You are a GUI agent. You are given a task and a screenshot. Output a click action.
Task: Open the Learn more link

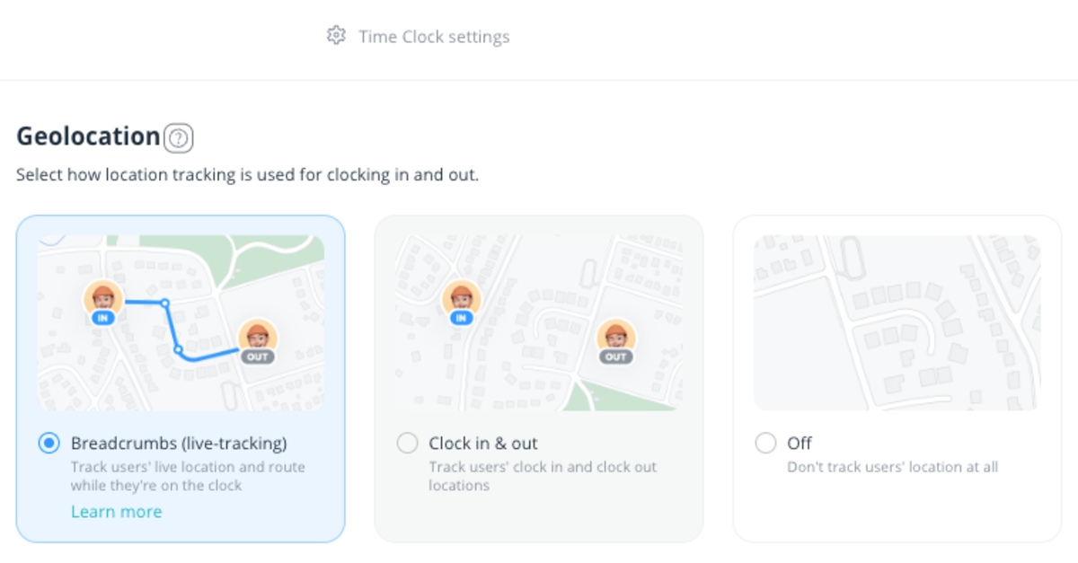tap(116, 511)
